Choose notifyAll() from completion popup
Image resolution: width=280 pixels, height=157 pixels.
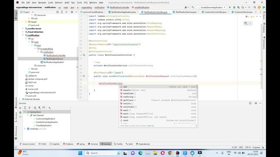coord(158,107)
